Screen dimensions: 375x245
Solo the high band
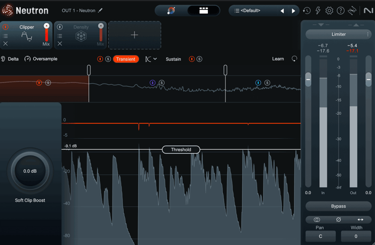click(x=267, y=83)
